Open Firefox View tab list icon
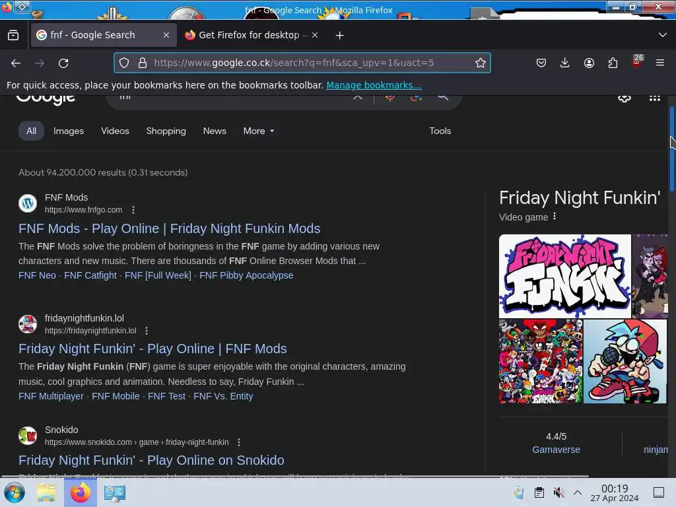 click(13, 35)
